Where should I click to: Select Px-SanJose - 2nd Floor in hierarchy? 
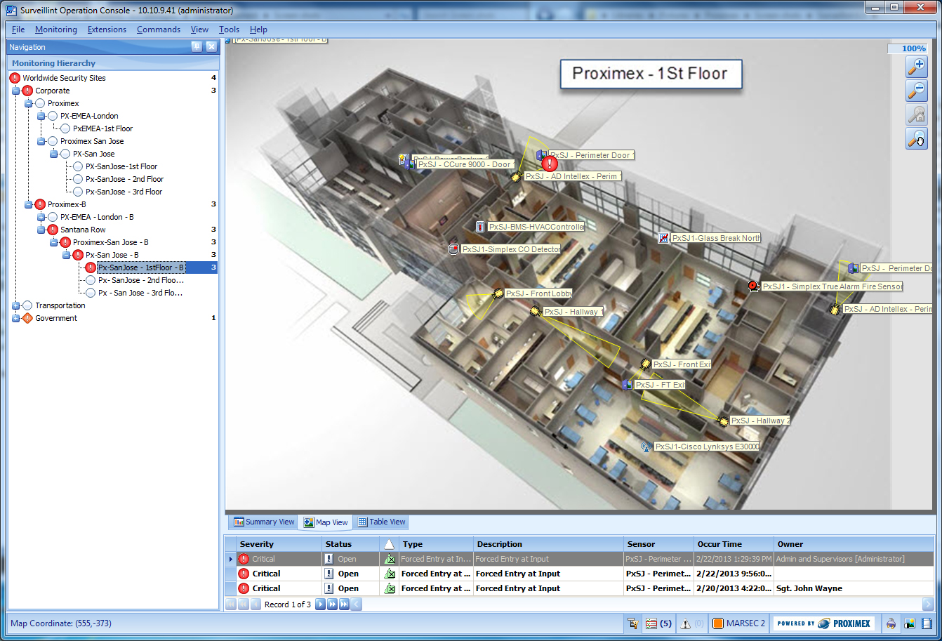(x=124, y=179)
